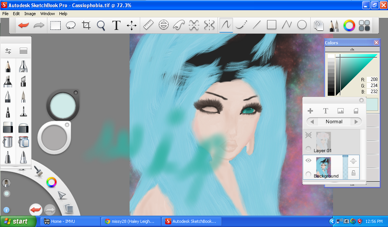This screenshot has height=227, width=388.
Task: Toggle the Steady Stroke tool
Action: (194, 25)
